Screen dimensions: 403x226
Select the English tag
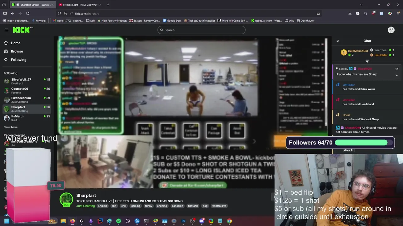tap(102, 206)
